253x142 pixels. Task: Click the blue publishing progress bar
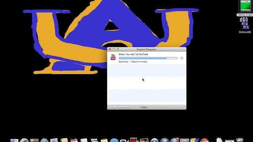148,58
